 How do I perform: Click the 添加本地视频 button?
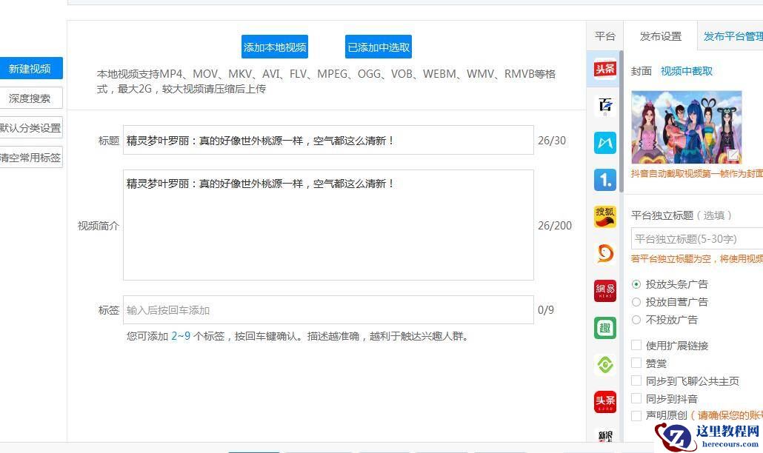(275, 47)
